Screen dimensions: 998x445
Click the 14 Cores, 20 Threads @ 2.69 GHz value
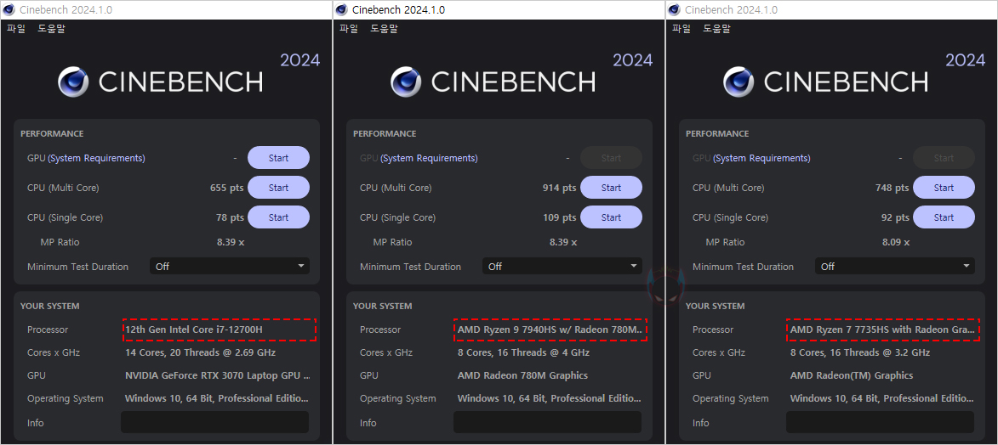coord(201,352)
